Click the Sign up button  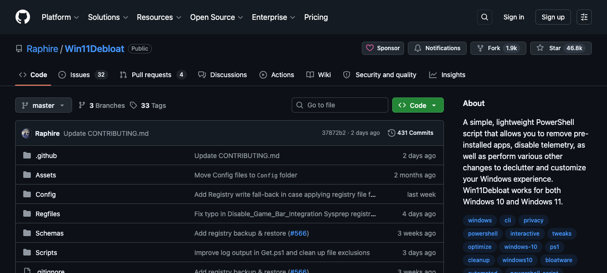(553, 17)
